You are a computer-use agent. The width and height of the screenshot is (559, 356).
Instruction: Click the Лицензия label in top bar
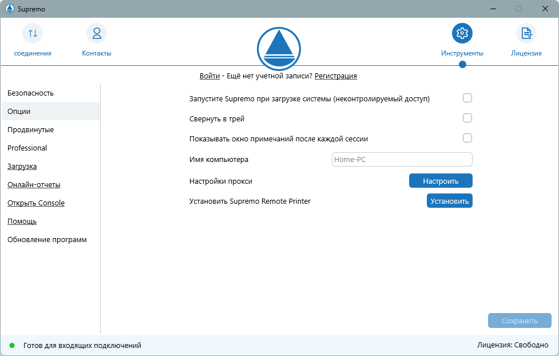[526, 53]
